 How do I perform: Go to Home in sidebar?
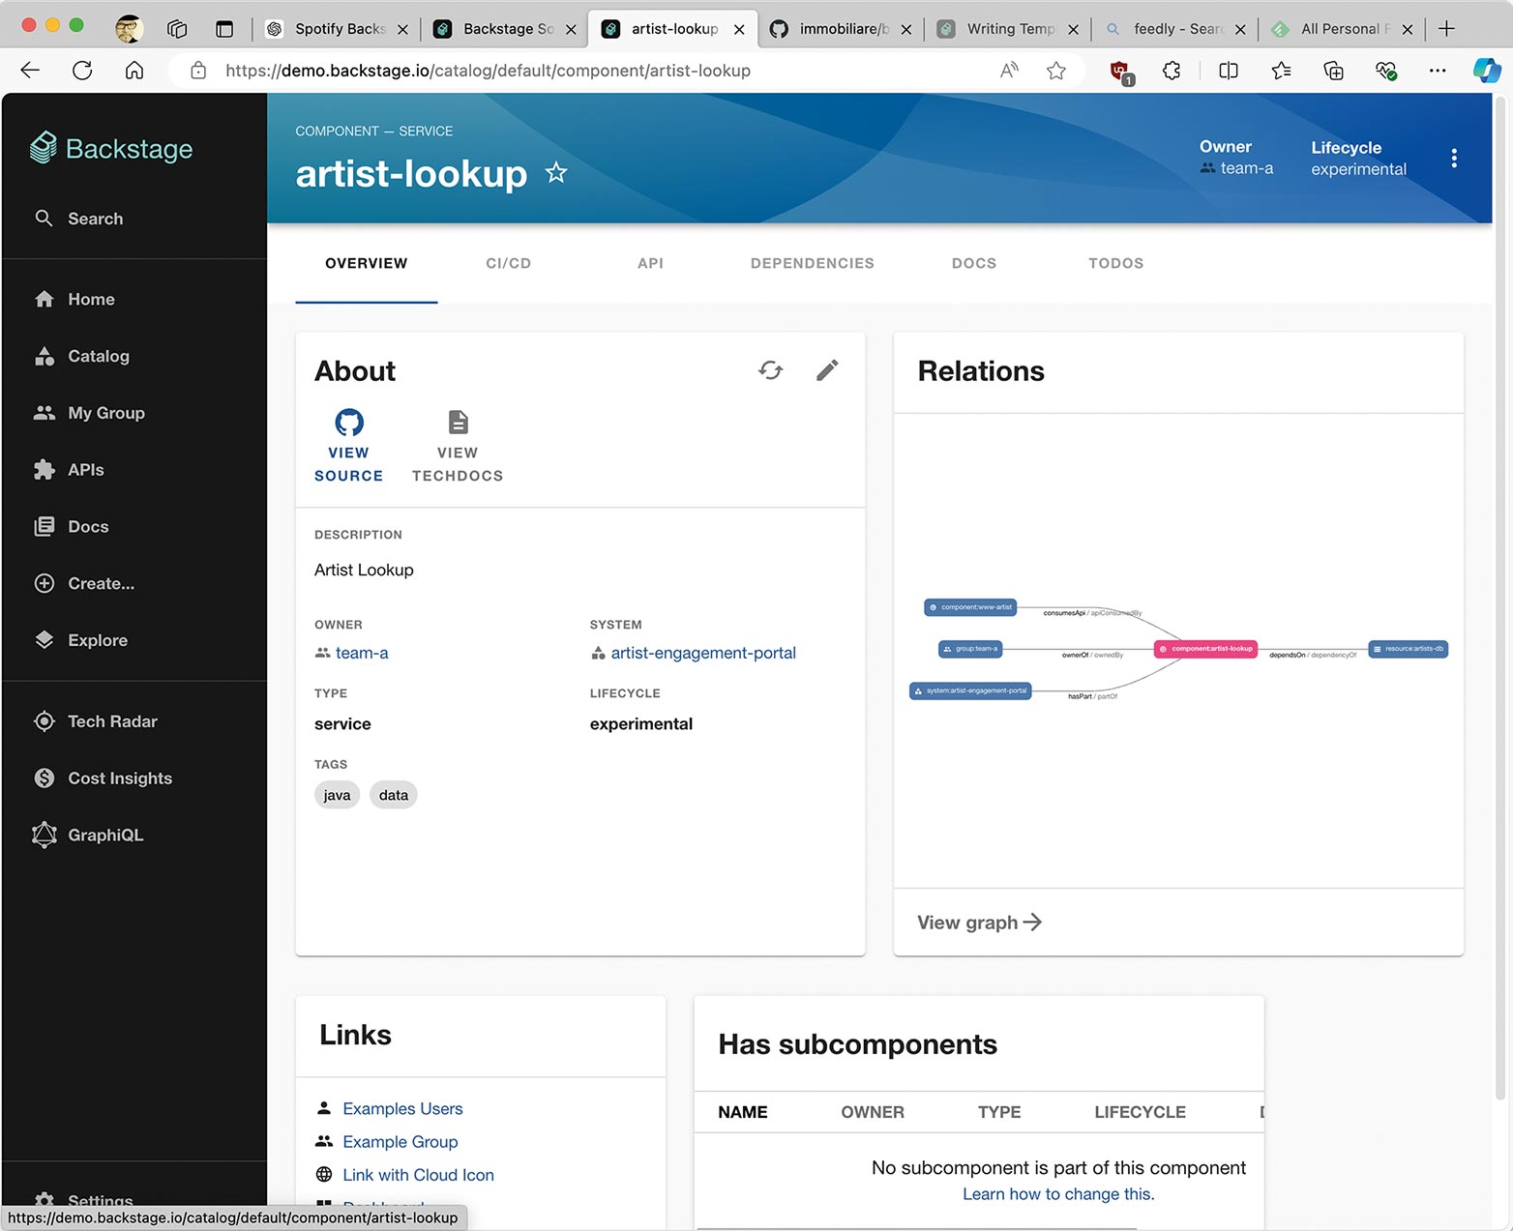74,300
